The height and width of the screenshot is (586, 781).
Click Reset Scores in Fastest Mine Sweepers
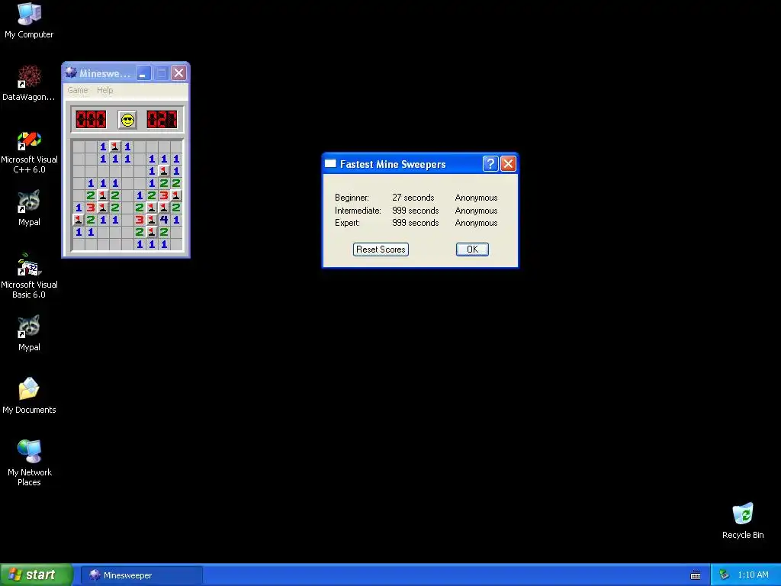381,250
